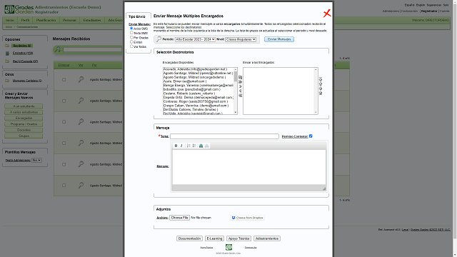Select the Via Todos radio option
457x257 pixels.
(131, 46)
